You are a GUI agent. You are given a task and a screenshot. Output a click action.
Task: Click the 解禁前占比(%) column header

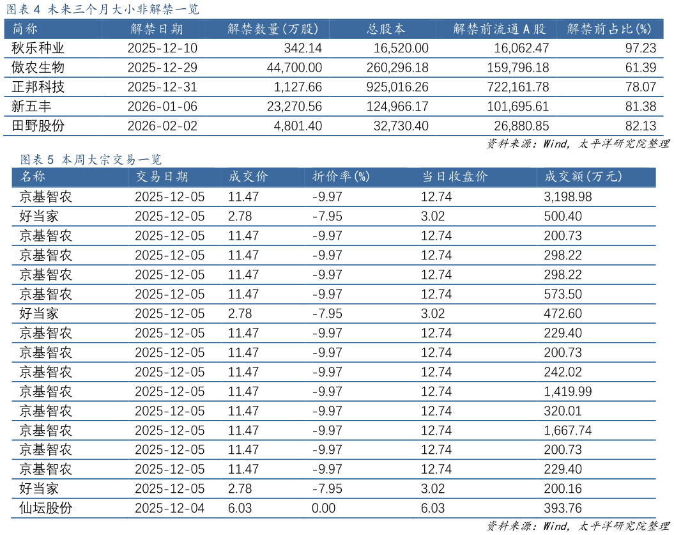[x=609, y=29]
